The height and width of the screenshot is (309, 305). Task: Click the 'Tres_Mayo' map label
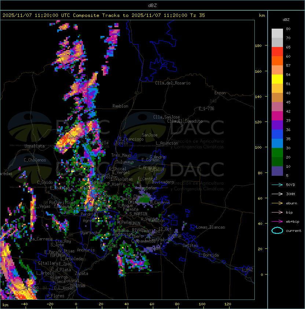(x=121, y=155)
